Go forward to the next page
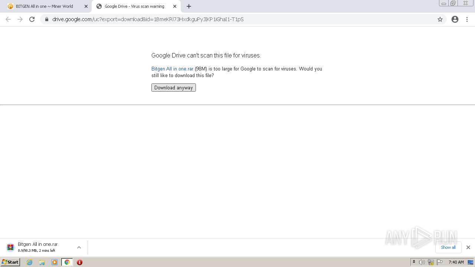 (x=20, y=19)
